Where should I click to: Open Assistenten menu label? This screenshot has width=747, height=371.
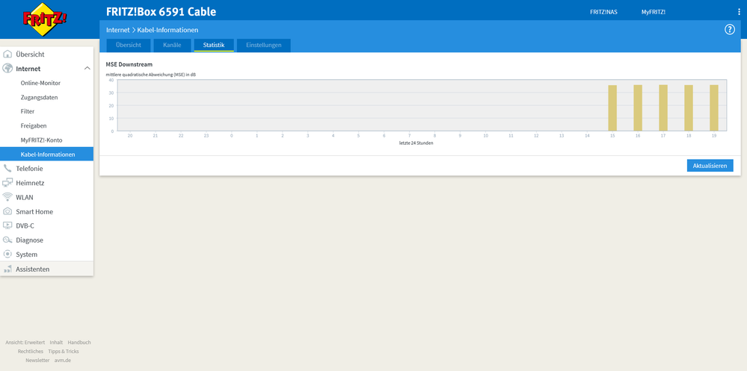(32, 269)
